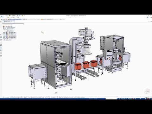Click the 0 items are selected status

(93, 99)
